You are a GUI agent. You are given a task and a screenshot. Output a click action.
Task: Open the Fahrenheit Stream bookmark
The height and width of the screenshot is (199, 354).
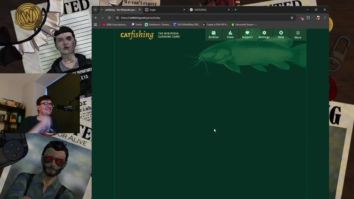(x=244, y=25)
